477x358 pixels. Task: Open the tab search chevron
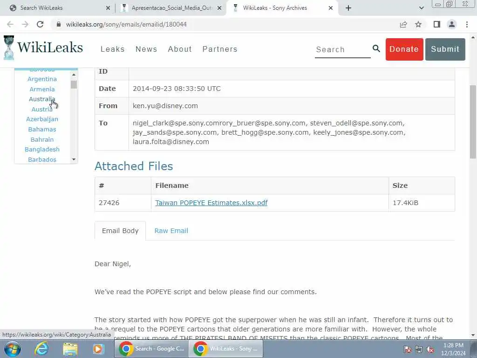pyautogui.click(x=421, y=8)
